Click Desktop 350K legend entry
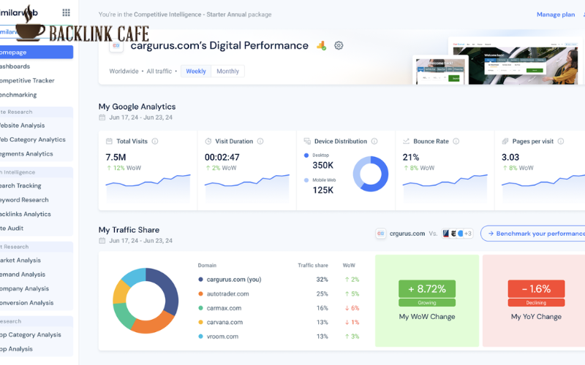The height and width of the screenshot is (365, 585). pos(319,161)
